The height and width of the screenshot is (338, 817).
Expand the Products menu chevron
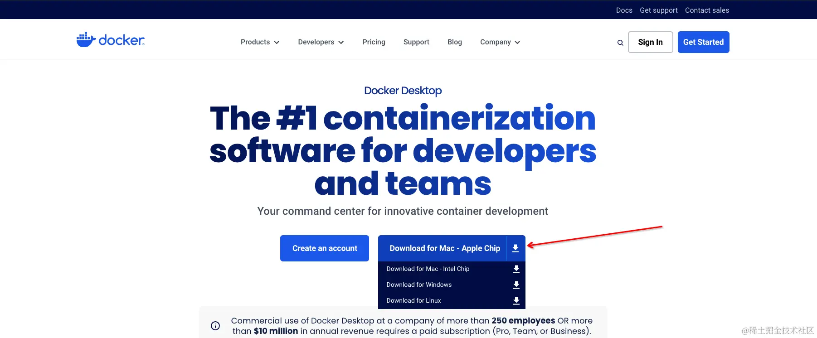pos(277,43)
